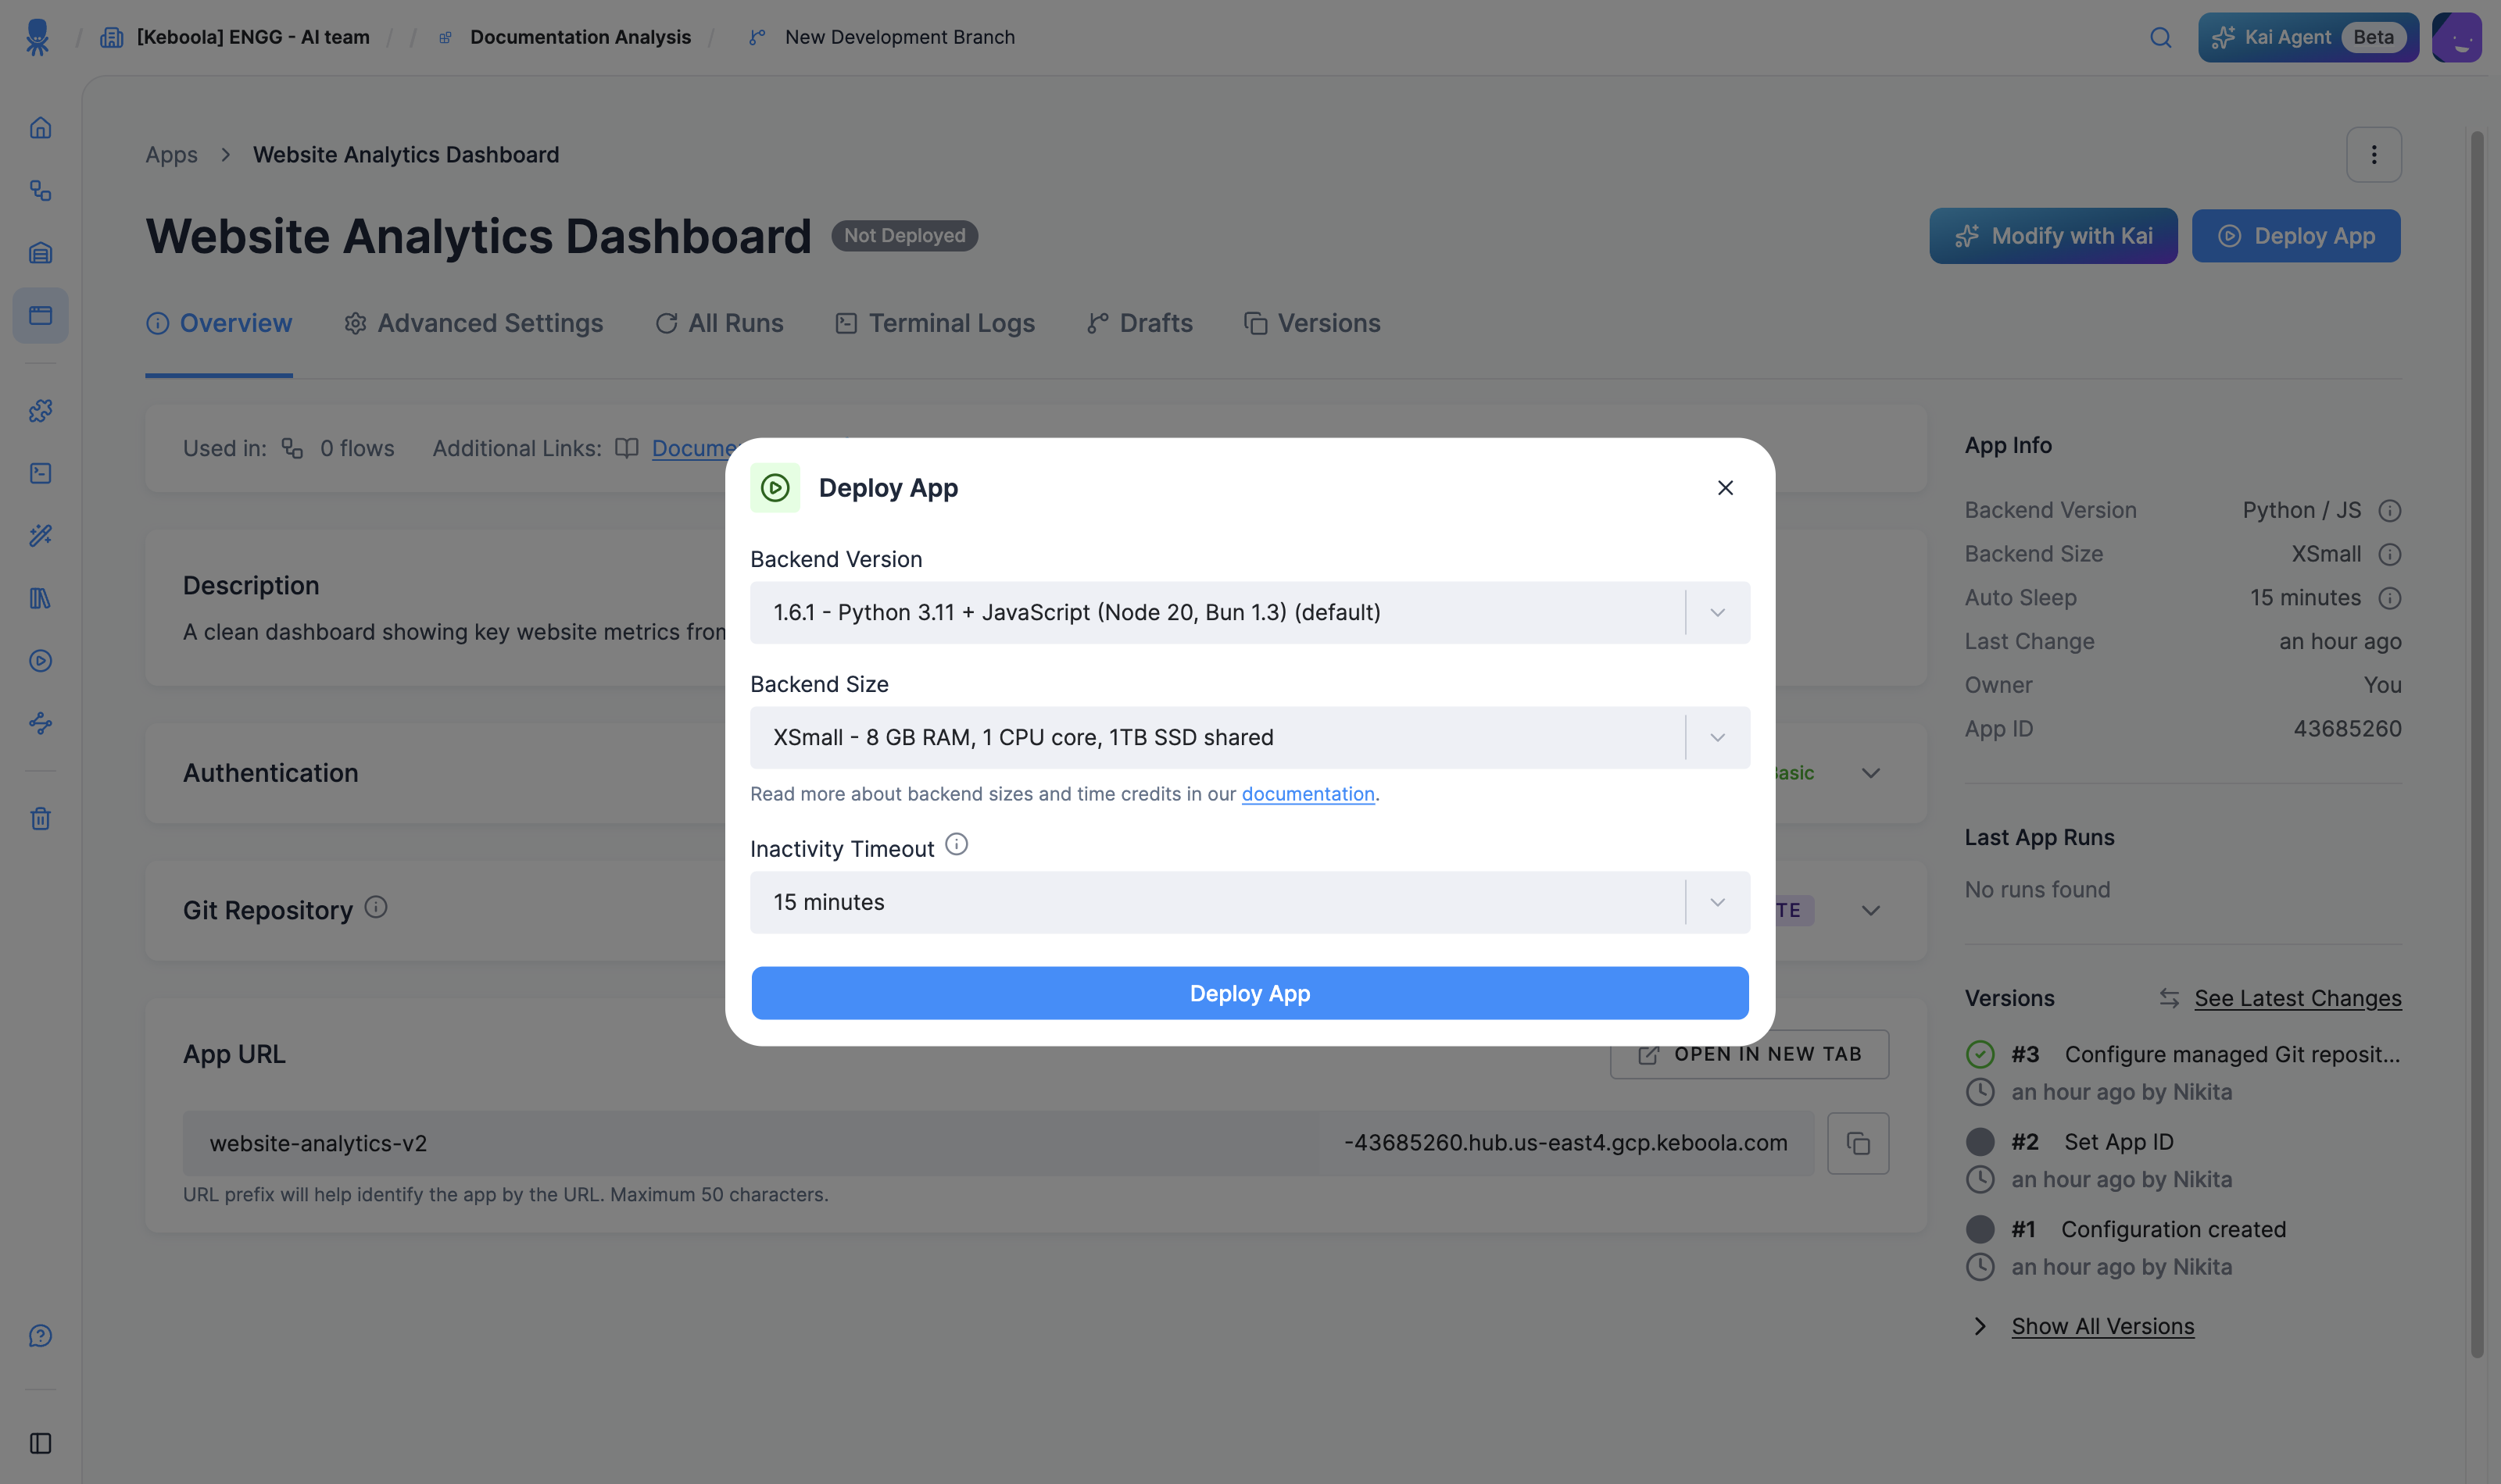Click the Auto Sleep info icon in App Info
Viewport: 2501px width, 1484px height.
2390,598
